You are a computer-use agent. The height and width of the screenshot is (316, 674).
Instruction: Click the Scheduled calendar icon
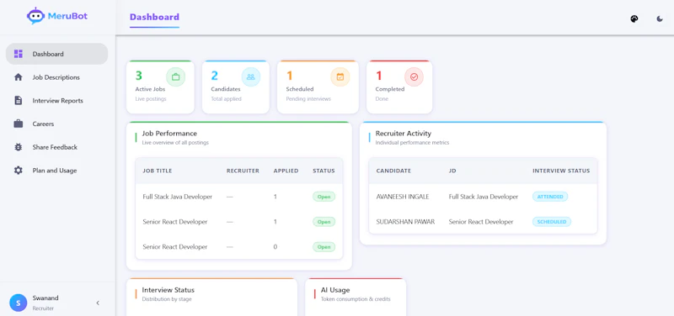click(340, 77)
